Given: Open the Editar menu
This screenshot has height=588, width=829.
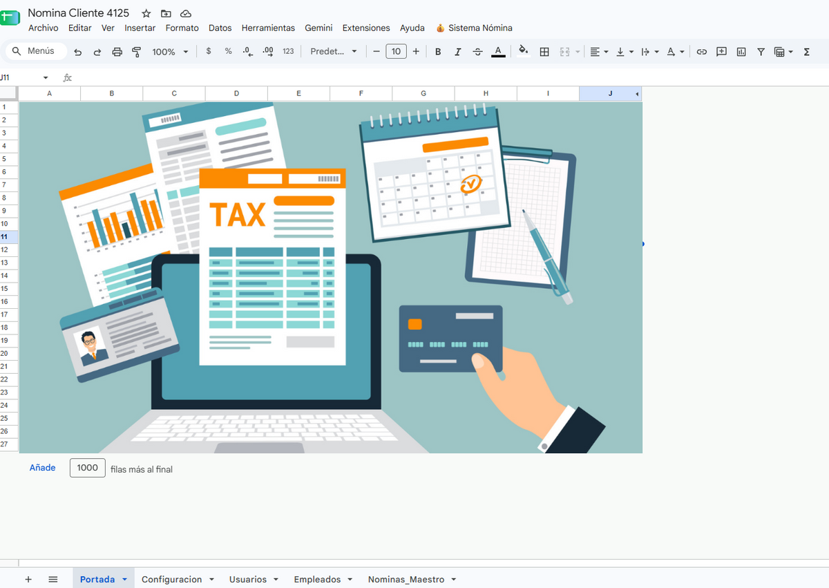Looking at the screenshot, I should click(x=80, y=28).
